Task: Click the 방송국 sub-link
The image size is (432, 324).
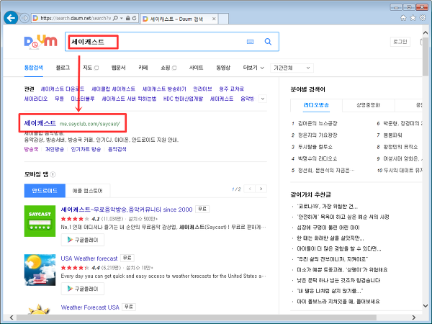Action: coord(31,149)
